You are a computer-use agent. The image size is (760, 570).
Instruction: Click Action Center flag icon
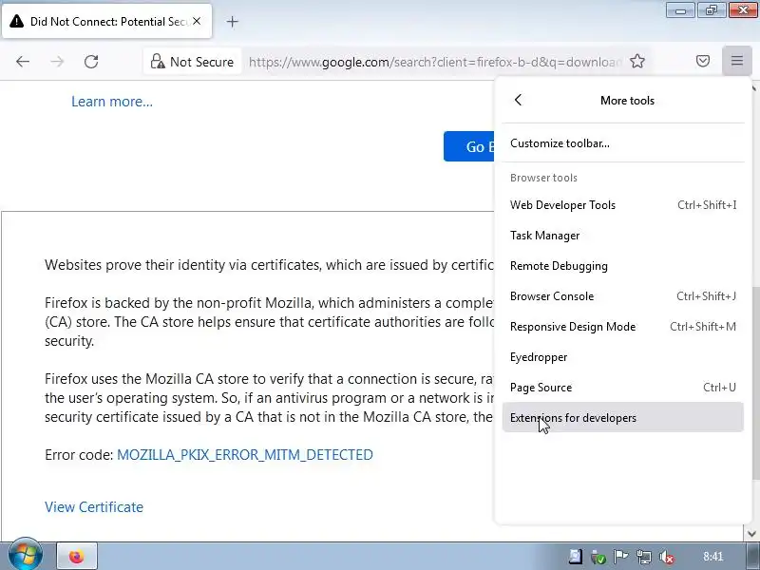[x=621, y=557]
